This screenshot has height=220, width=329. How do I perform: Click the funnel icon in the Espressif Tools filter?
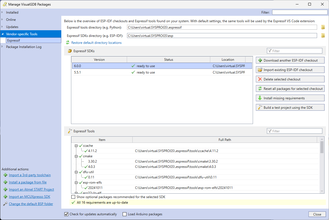[270, 131]
